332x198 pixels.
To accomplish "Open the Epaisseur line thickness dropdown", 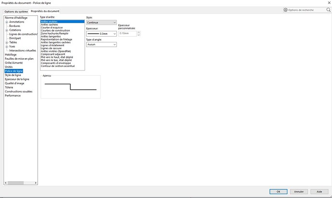I will pos(101,34).
